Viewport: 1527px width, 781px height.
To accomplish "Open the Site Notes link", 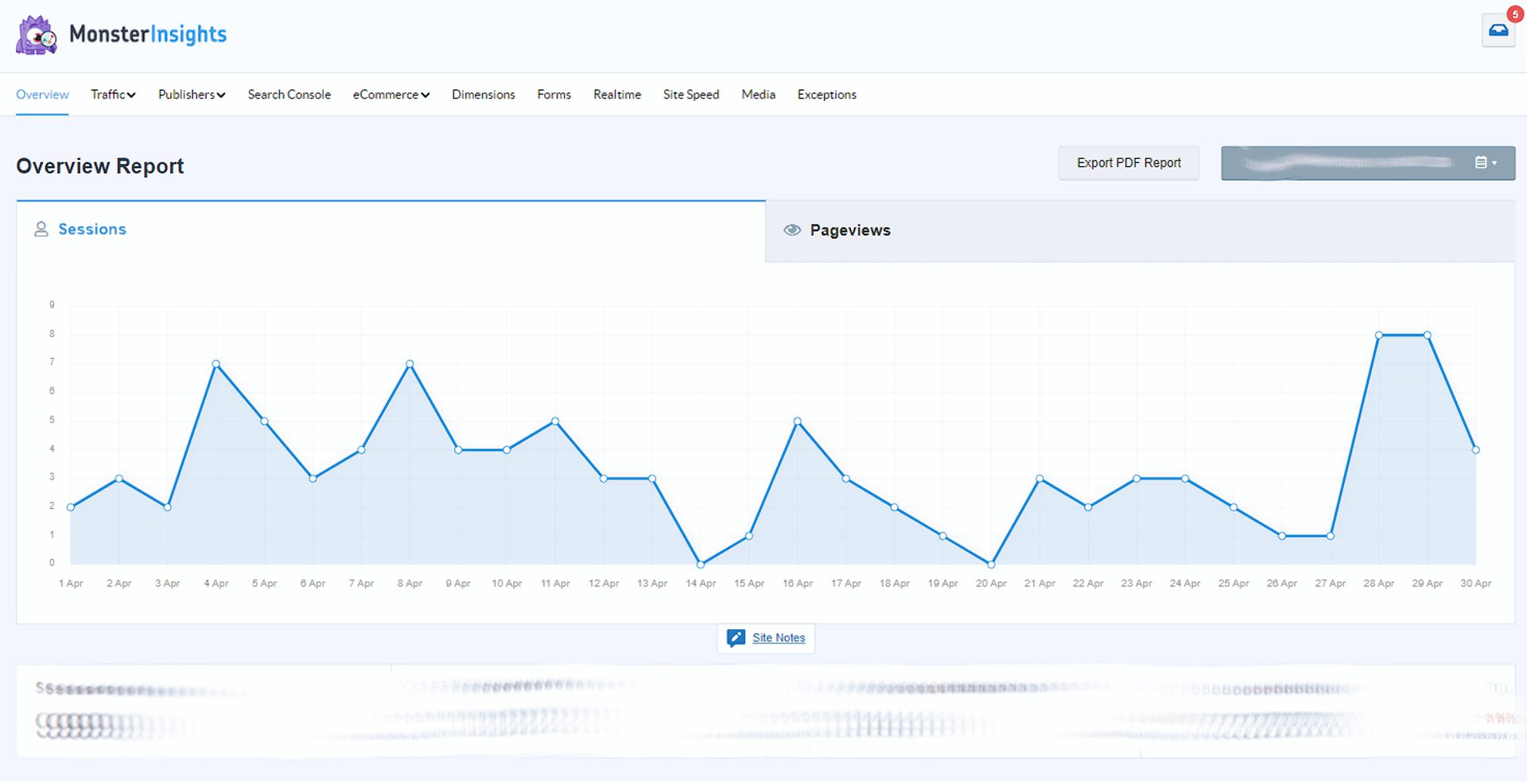I will click(x=778, y=638).
